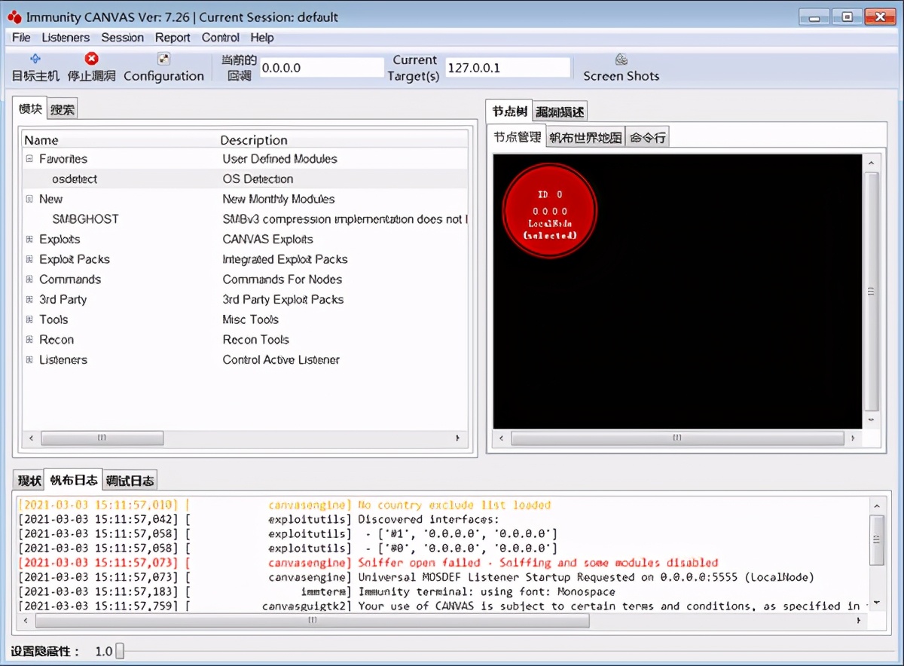Click the CANVAS app icon in title bar
The image size is (904, 666).
[14, 17]
